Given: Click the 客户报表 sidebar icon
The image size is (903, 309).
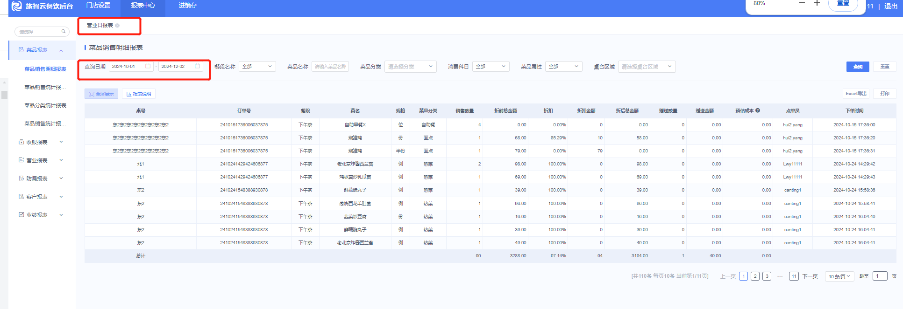Looking at the screenshot, I should click(x=21, y=197).
